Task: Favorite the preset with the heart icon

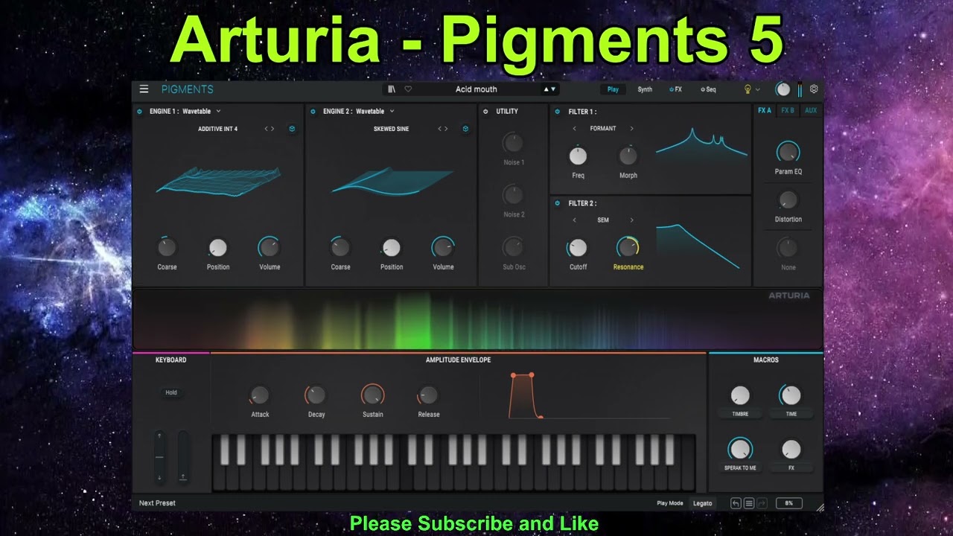Action: coord(408,89)
